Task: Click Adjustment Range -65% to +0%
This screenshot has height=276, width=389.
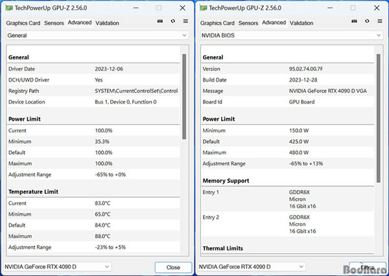Action: coord(110,174)
